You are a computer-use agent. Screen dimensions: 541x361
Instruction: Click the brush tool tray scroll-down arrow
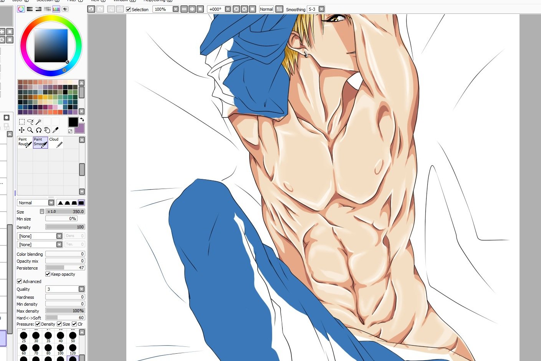(82, 191)
